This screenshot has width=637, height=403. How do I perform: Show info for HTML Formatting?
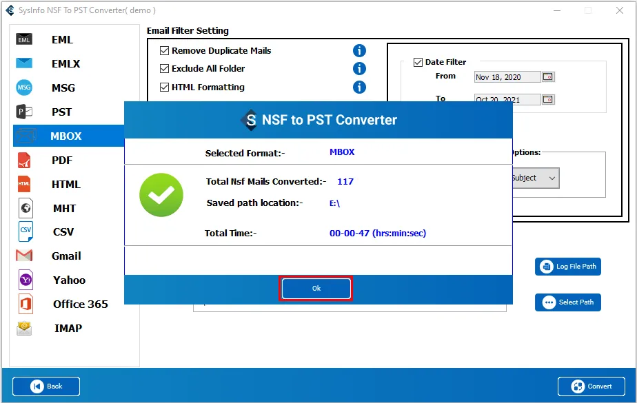point(359,87)
